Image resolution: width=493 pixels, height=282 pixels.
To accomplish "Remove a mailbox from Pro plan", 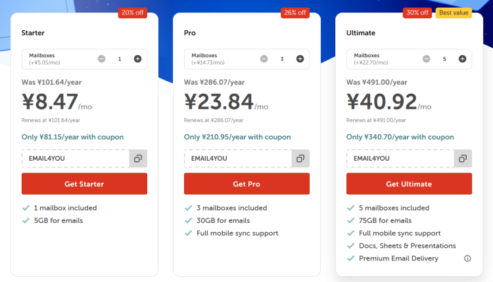I will [x=264, y=58].
